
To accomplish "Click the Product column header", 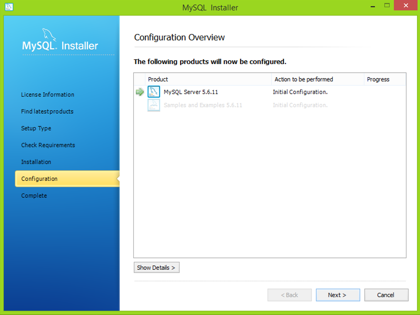I will (x=208, y=79).
